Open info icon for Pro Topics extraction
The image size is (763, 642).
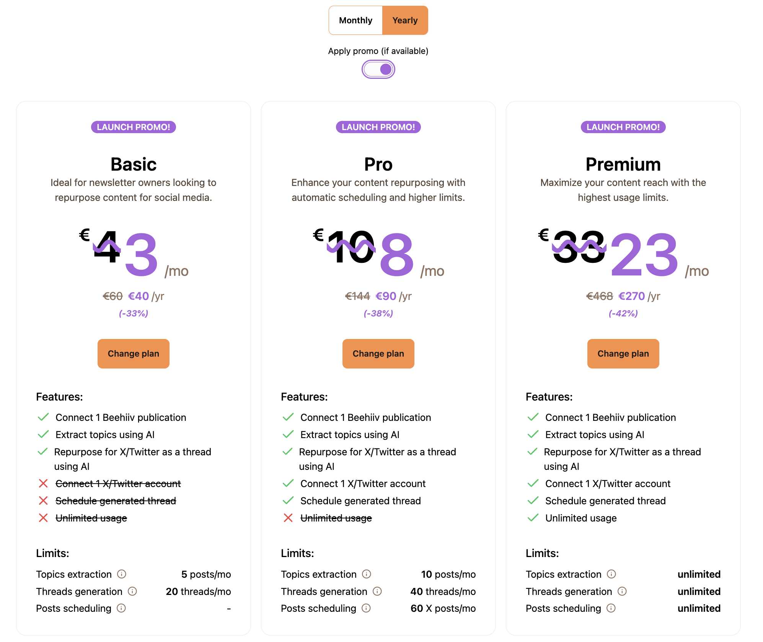coord(367,574)
